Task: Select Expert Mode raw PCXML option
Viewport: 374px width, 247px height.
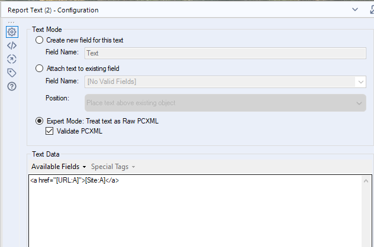Action: click(x=40, y=121)
